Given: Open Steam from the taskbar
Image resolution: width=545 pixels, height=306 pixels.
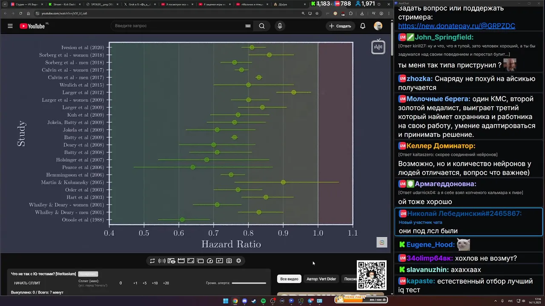Looking at the screenshot, I should tap(254, 301).
